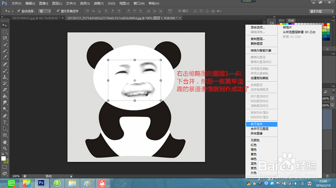Select the Quick Selection tool

(5, 44)
